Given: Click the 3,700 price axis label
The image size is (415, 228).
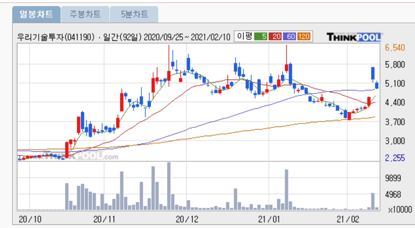Looking at the screenshot, I should coord(395,122).
